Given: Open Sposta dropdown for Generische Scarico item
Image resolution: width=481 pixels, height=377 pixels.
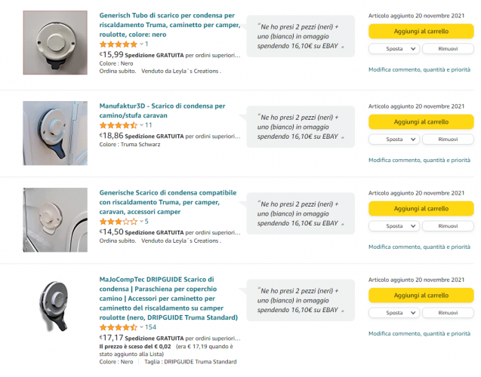Looking at the screenshot, I should (x=394, y=226).
